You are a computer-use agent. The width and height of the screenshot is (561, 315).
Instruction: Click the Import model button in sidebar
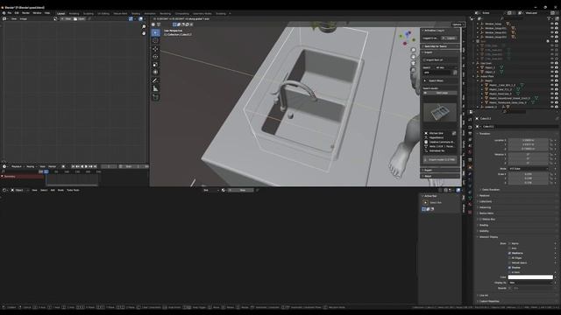tap(440, 159)
